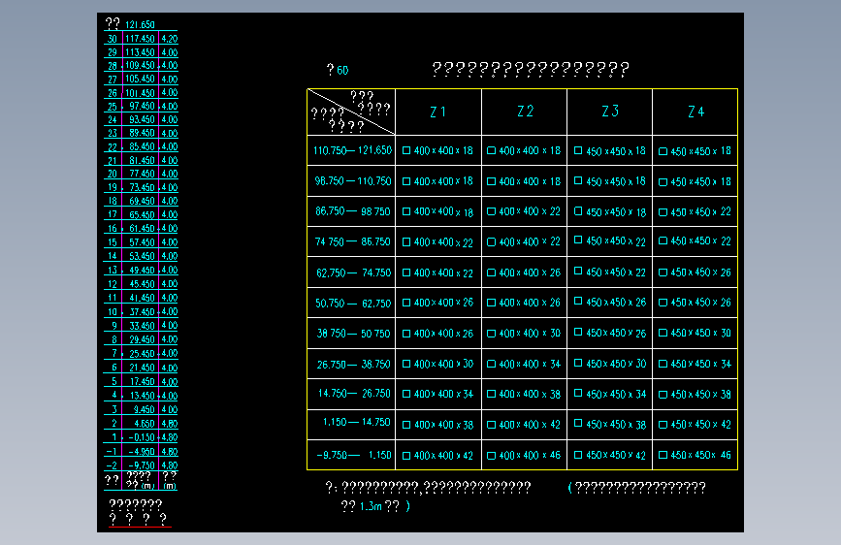Click the range label 14.750—26.750
Image resolution: width=841 pixels, height=545 pixels.
[354, 393]
